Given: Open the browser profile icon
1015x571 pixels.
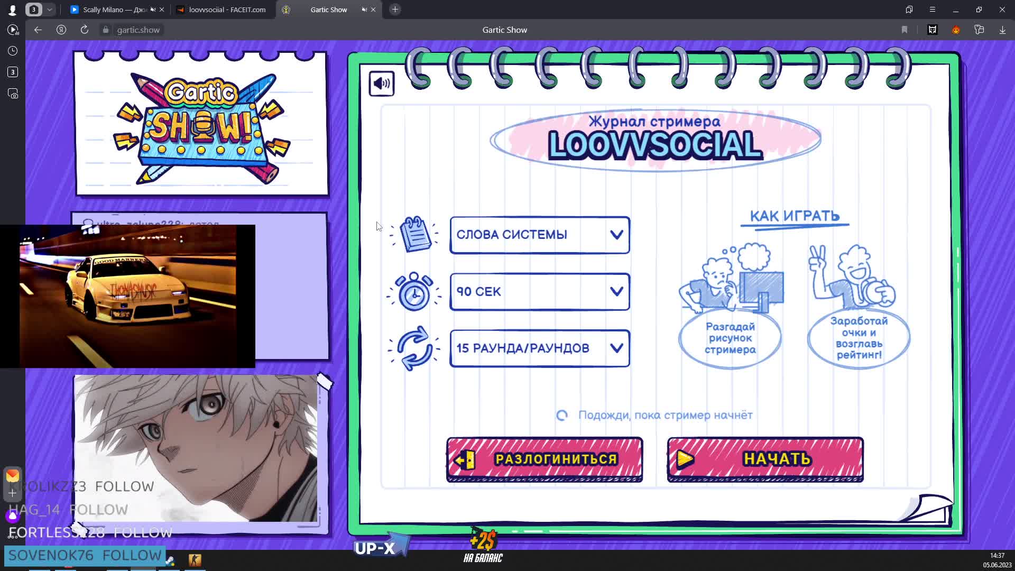Looking at the screenshot, I should [x=12, y=10].
